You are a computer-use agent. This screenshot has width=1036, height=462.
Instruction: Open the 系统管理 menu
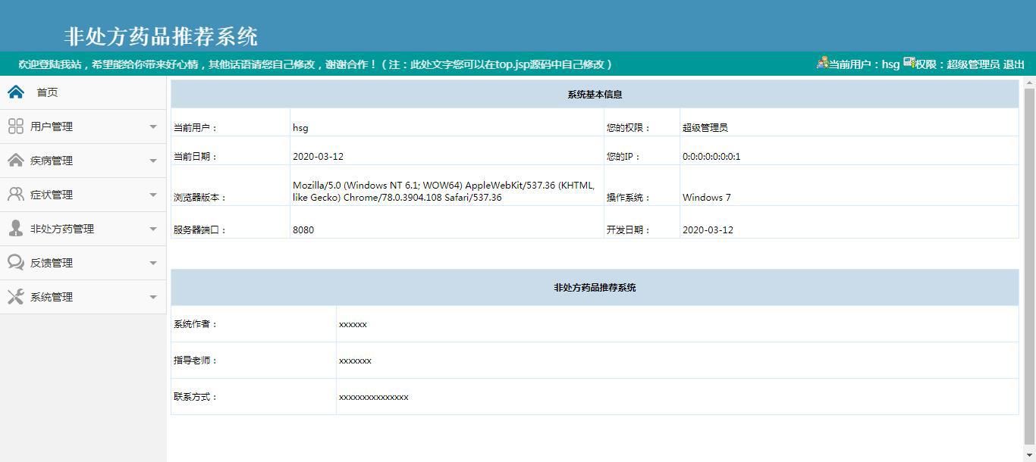[83, 297]
